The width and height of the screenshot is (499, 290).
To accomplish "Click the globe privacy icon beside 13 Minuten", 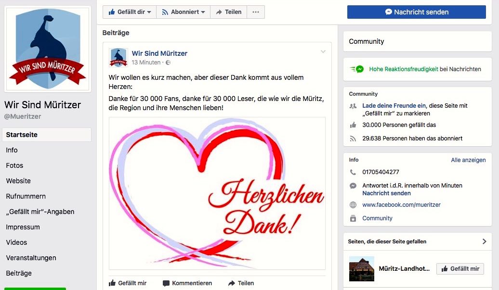I will pos(168,63).
